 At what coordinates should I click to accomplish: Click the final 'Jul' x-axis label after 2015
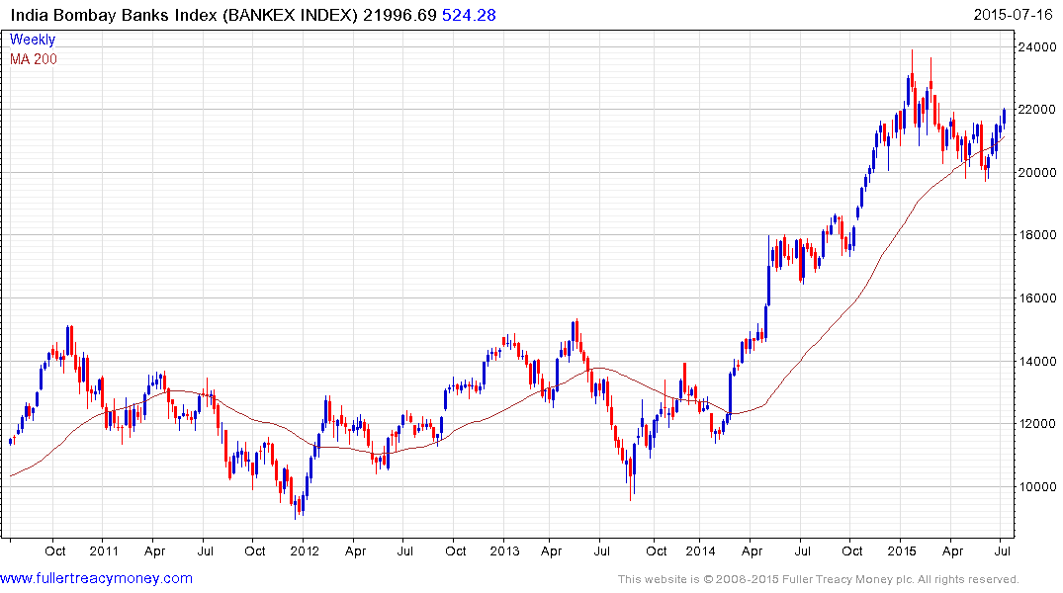[x=1002, y=551]
